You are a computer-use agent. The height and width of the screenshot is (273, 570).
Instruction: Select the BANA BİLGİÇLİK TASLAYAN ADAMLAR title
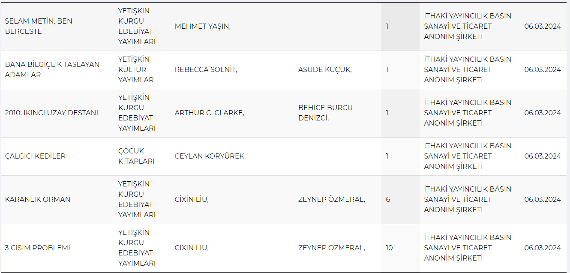coord(52,69)
